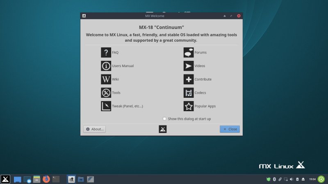
Task: Maximize the MX Welcome window
Action: click(x=231, y=16)
